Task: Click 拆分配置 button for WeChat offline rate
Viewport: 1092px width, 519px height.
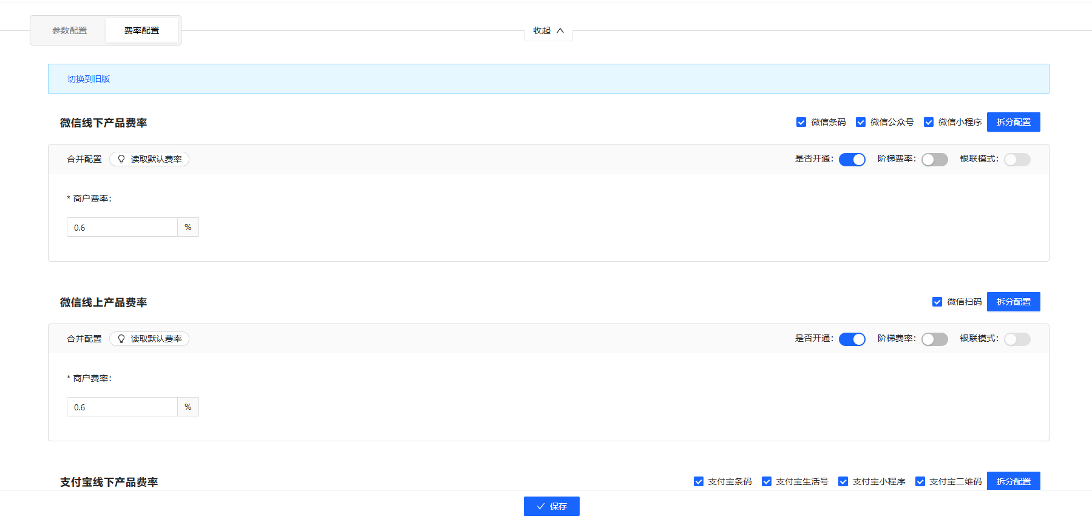Action: click(x=1013, y=122)
